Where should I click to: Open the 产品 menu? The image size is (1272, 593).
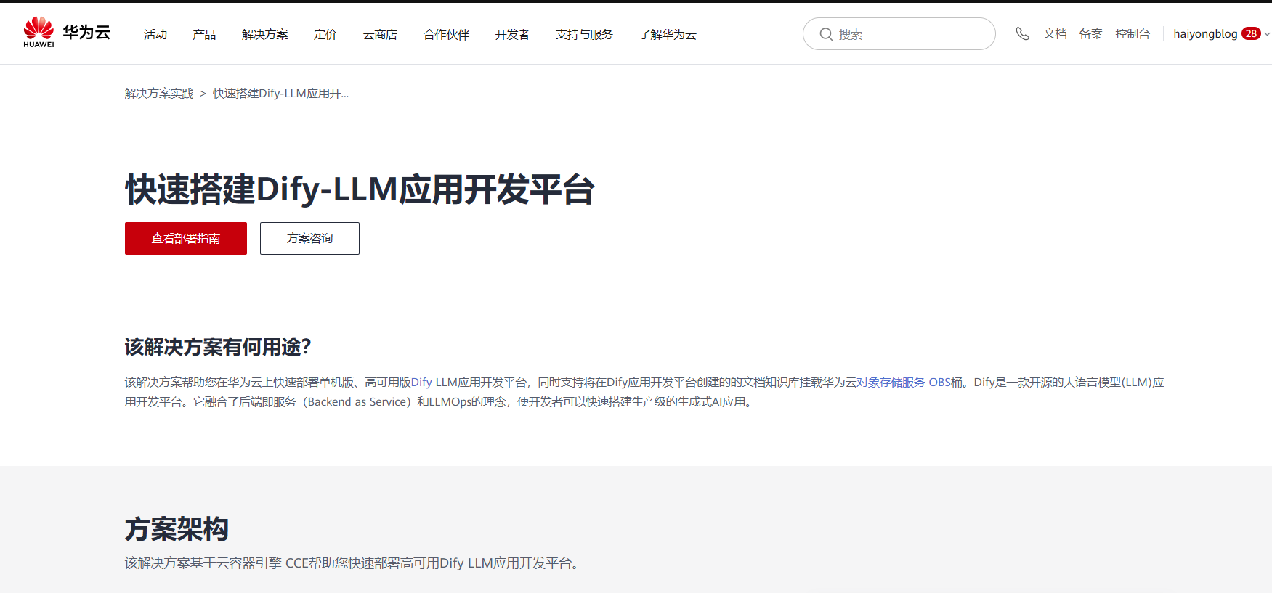(x=204, y=34)
